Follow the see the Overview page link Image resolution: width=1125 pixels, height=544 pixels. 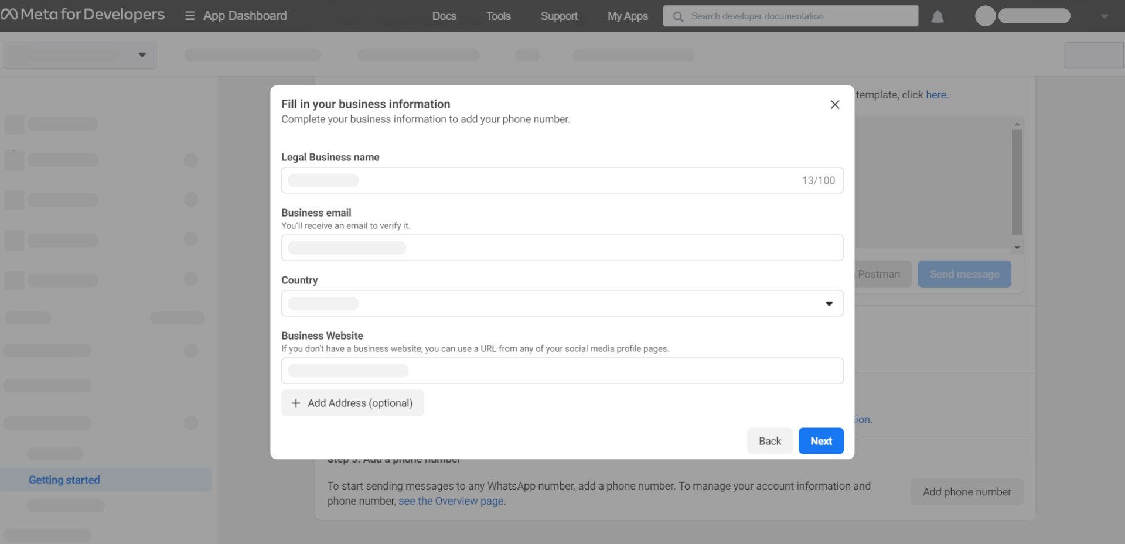(x=451, y=501)
